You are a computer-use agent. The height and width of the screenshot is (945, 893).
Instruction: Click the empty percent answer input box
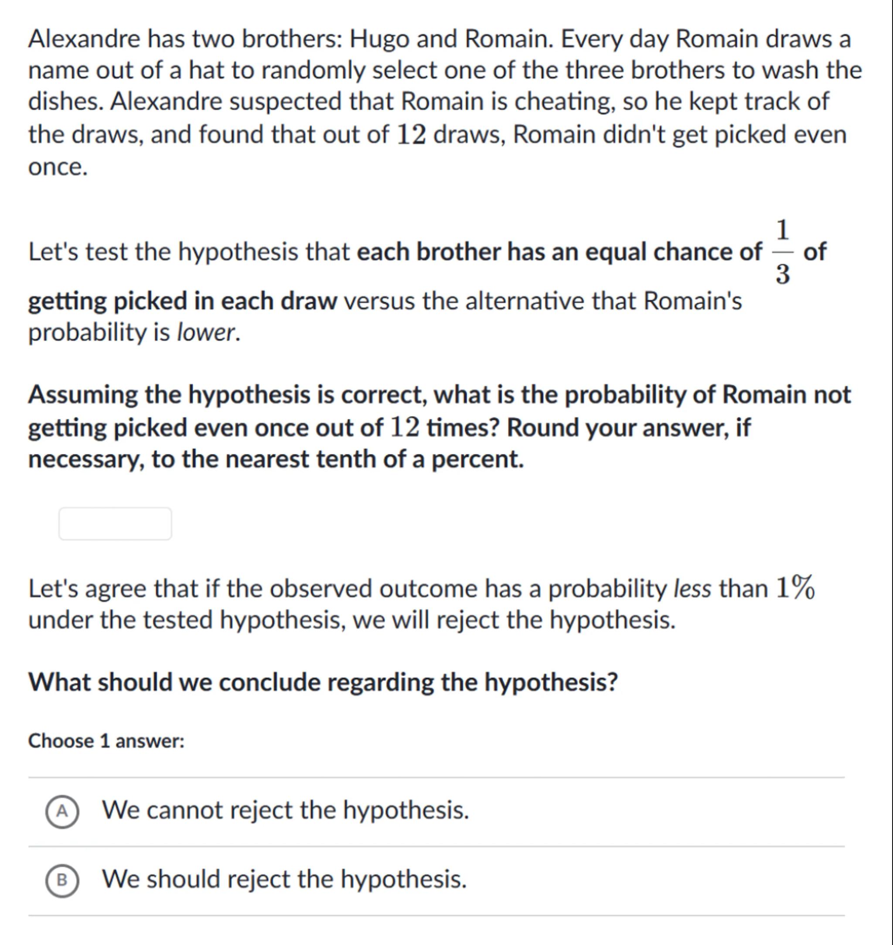pos(115,524)
